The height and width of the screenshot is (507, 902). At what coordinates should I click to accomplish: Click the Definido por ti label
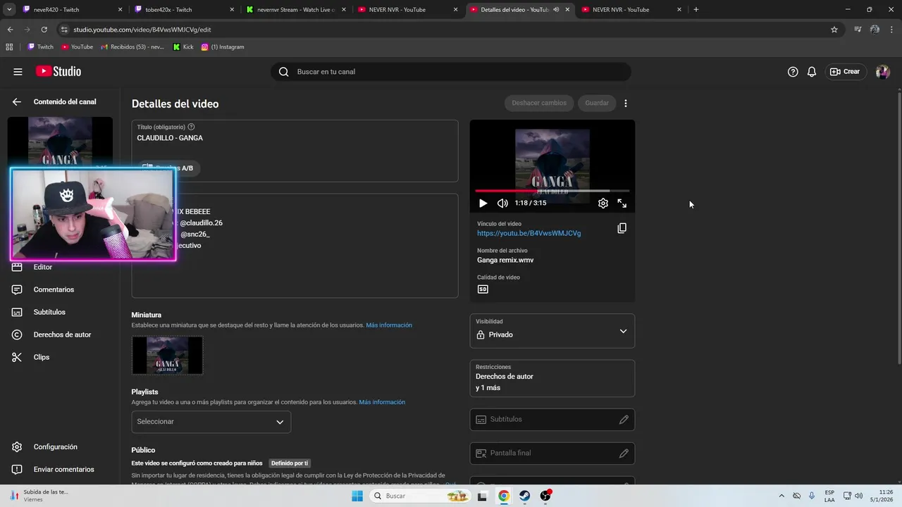[290, 463]
